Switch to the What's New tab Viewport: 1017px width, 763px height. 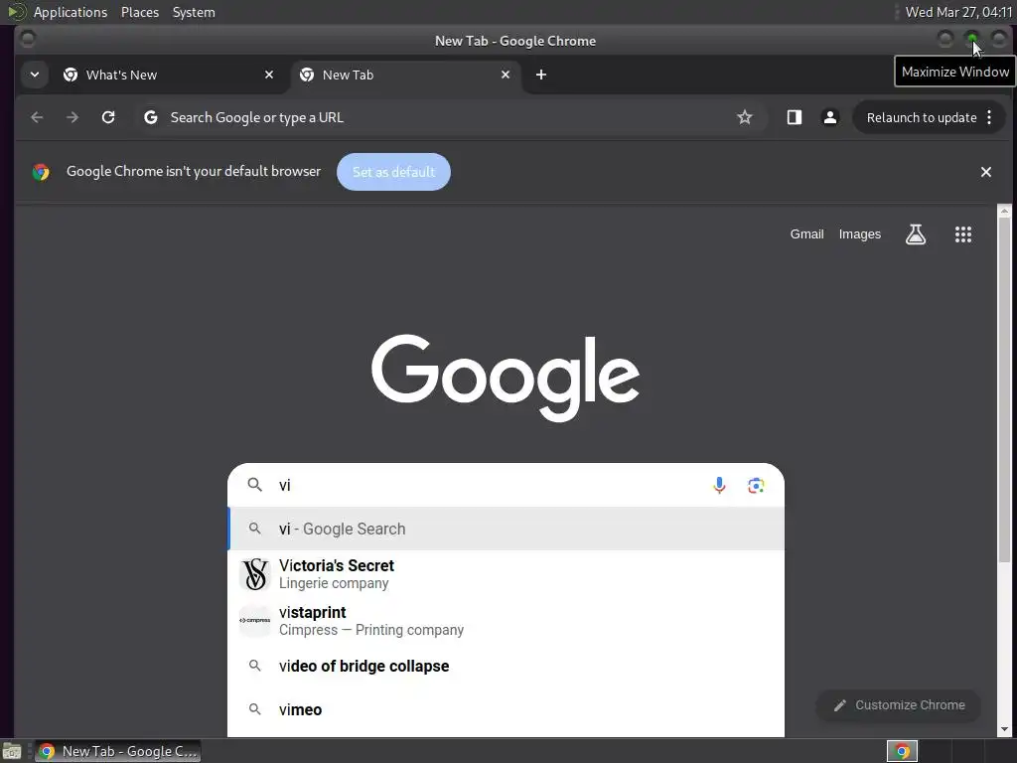(169, 75)
